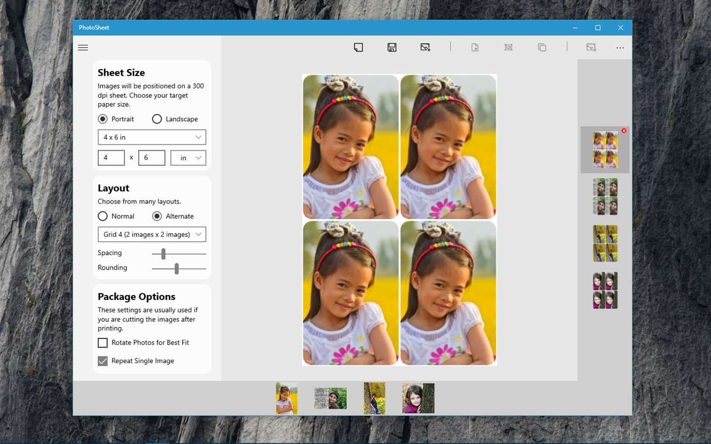Click the add image icon
The width and height of the screenshot is (711, 444).
pyautogui.click(x=425, y=48)
